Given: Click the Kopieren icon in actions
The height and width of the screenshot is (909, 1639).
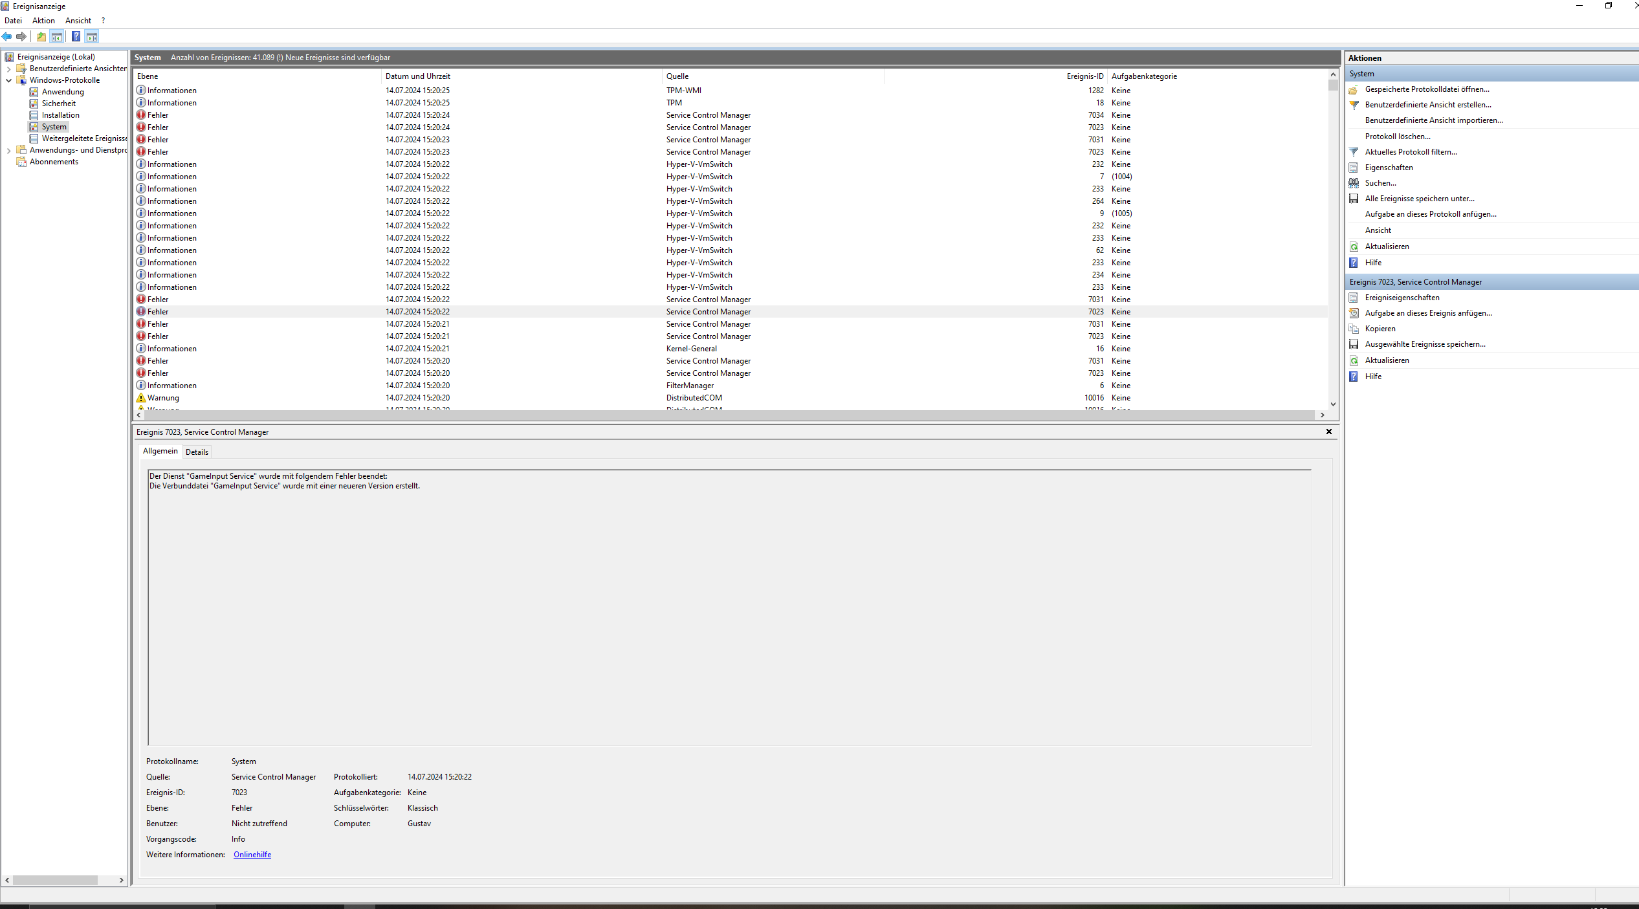Looking at the screenshot, I should (x=1354, y=329).
